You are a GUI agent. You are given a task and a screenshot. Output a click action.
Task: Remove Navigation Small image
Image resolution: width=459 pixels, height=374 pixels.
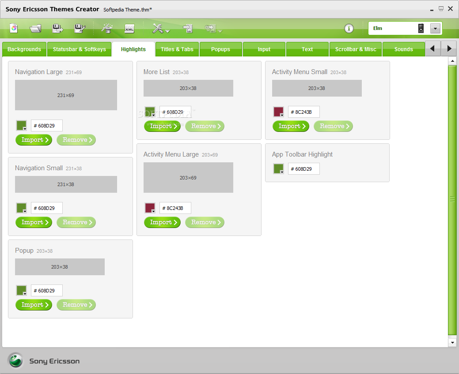(x=76, y=222)
